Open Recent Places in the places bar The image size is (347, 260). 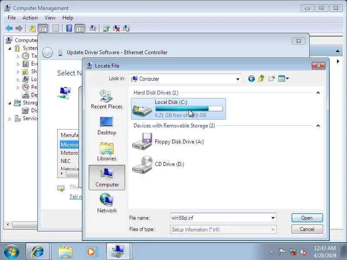coord(107,99)
